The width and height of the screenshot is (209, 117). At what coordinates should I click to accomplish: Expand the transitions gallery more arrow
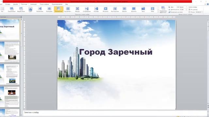pyautogui.click(x=158, y=12)
